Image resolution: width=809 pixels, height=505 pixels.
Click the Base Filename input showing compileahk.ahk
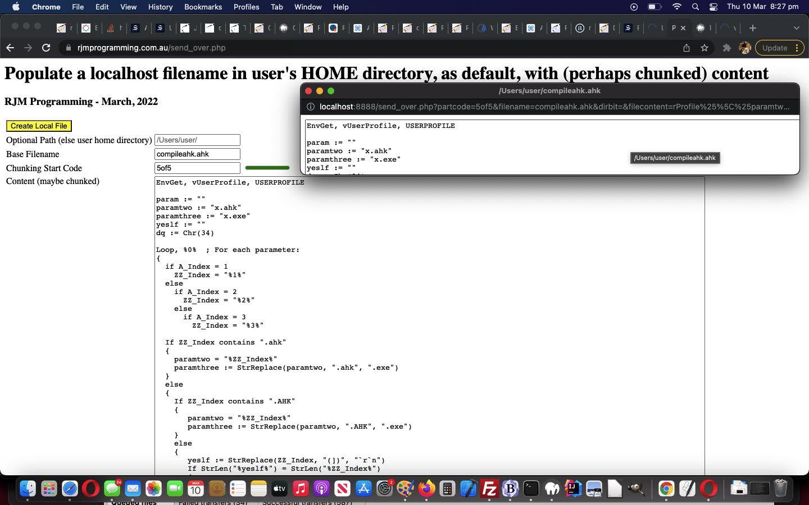coord(197,154)
